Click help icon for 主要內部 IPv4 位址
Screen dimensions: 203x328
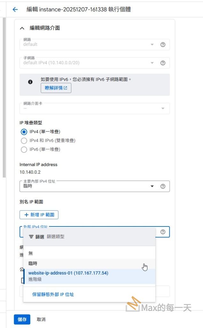163,186
